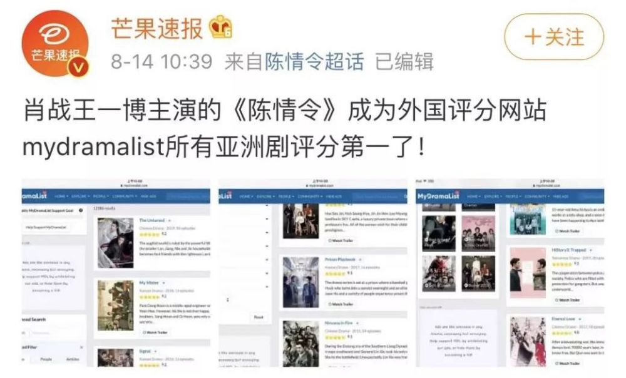Click Watch Trailer under My Mister

click(x=155, y=332)
